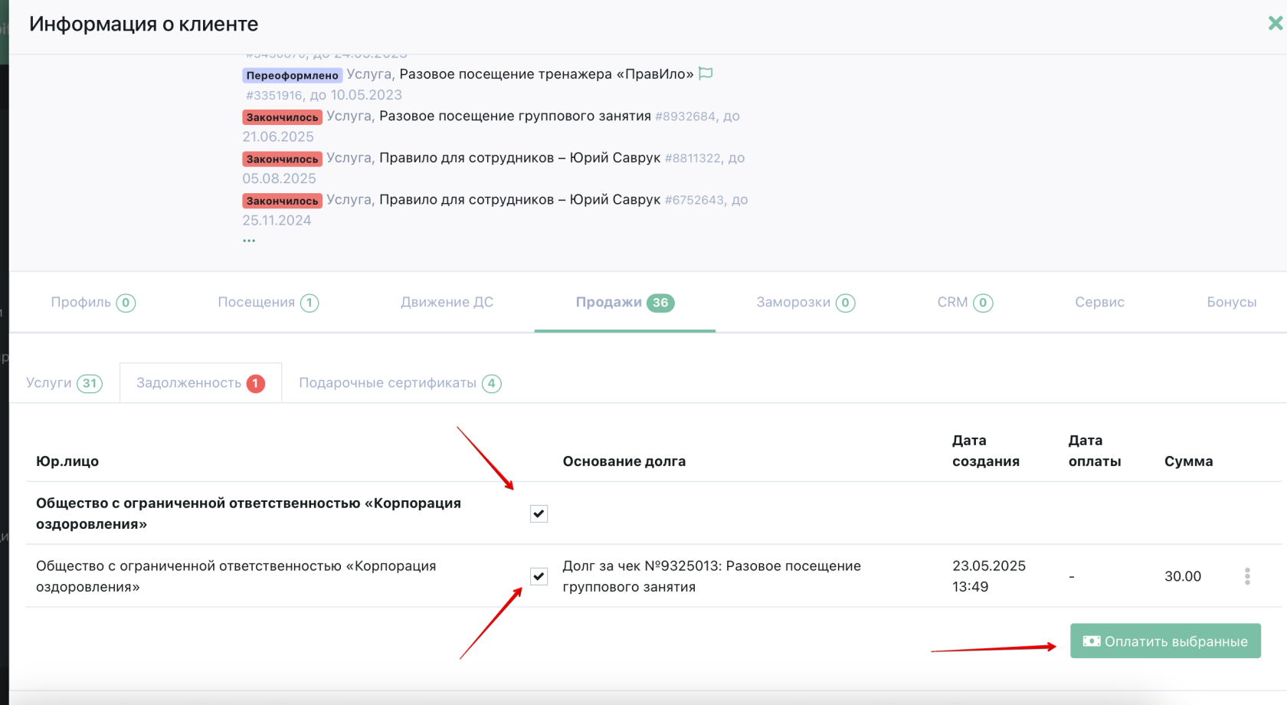The height and width of the screenshot is (705, 1287).
Task: Open the Заморозки tab
Action: point(805,303)
